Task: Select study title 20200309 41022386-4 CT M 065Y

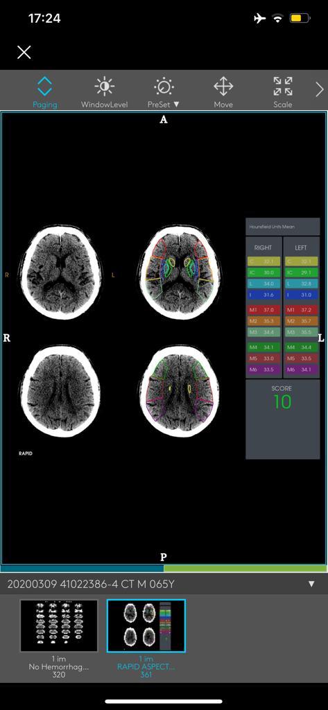Action: [91, 584]
